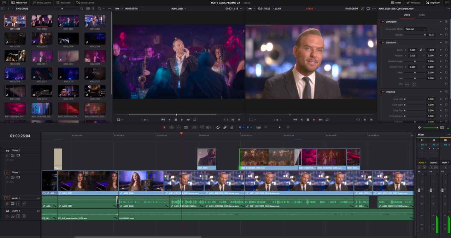
Task: Adjust the Opacity slider in Inspector
Action: [415, 35]
